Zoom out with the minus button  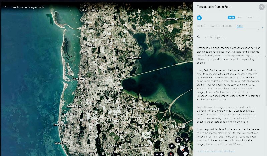(157, 154)
